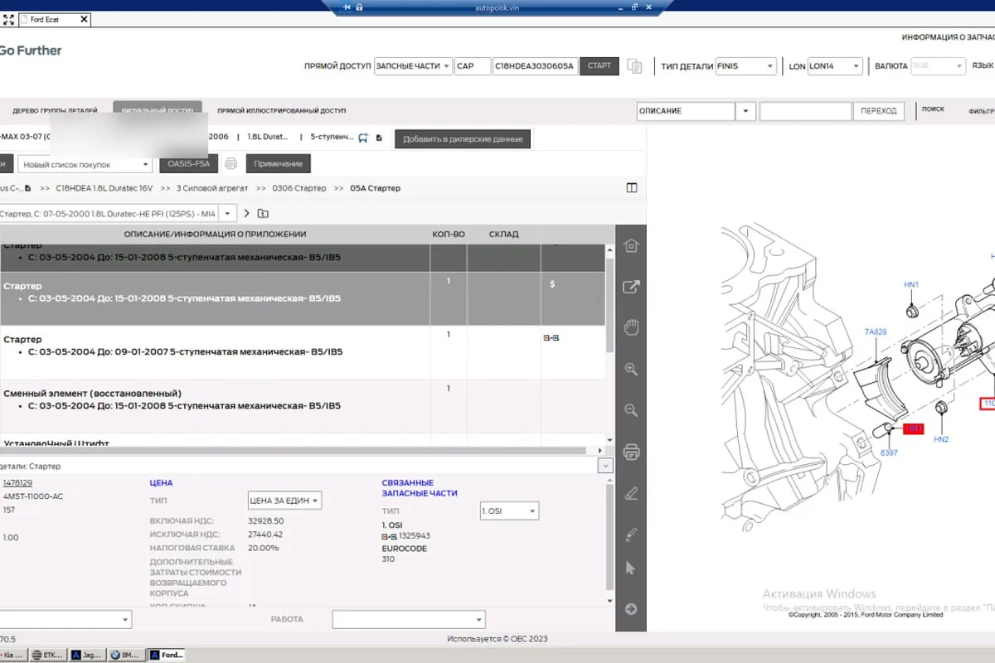Image resolution: width=995 pixels, height=663 pixels.
Task: Switch to ВИЗУАЛЬНЫЙ ДОСТУП tab
Action: pos(158,111)
